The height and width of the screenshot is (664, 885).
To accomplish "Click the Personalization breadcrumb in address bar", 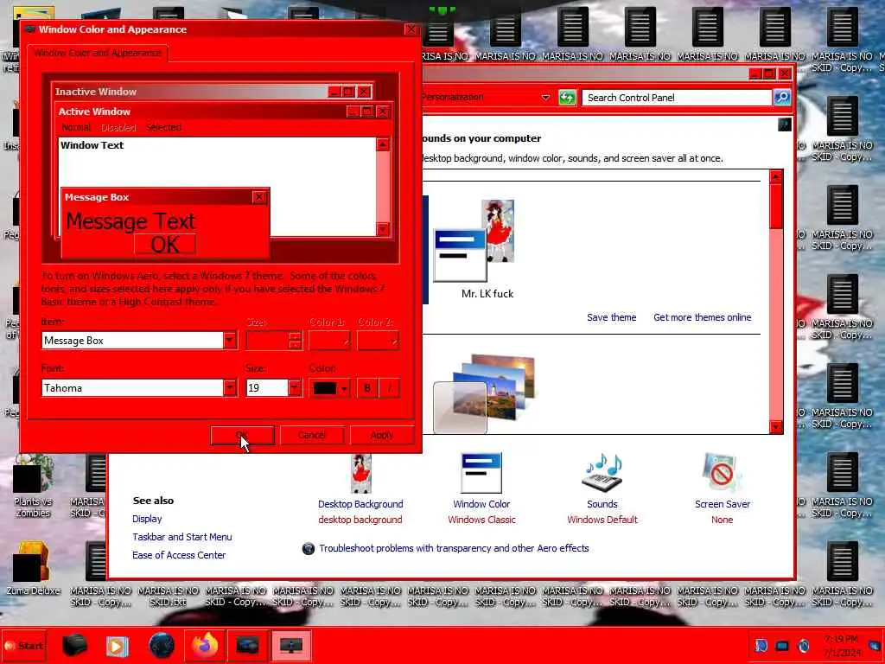I will coord(452,97).
